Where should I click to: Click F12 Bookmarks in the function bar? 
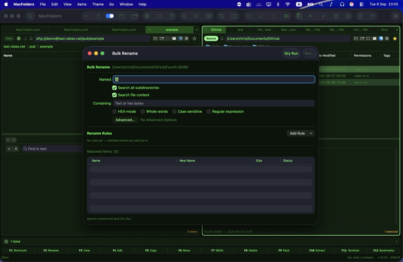point(383,251)
